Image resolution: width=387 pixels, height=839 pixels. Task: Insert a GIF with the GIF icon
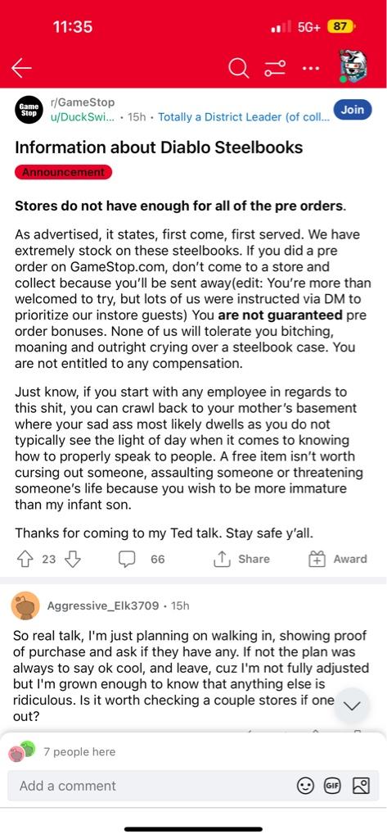(x=333, y=786)
